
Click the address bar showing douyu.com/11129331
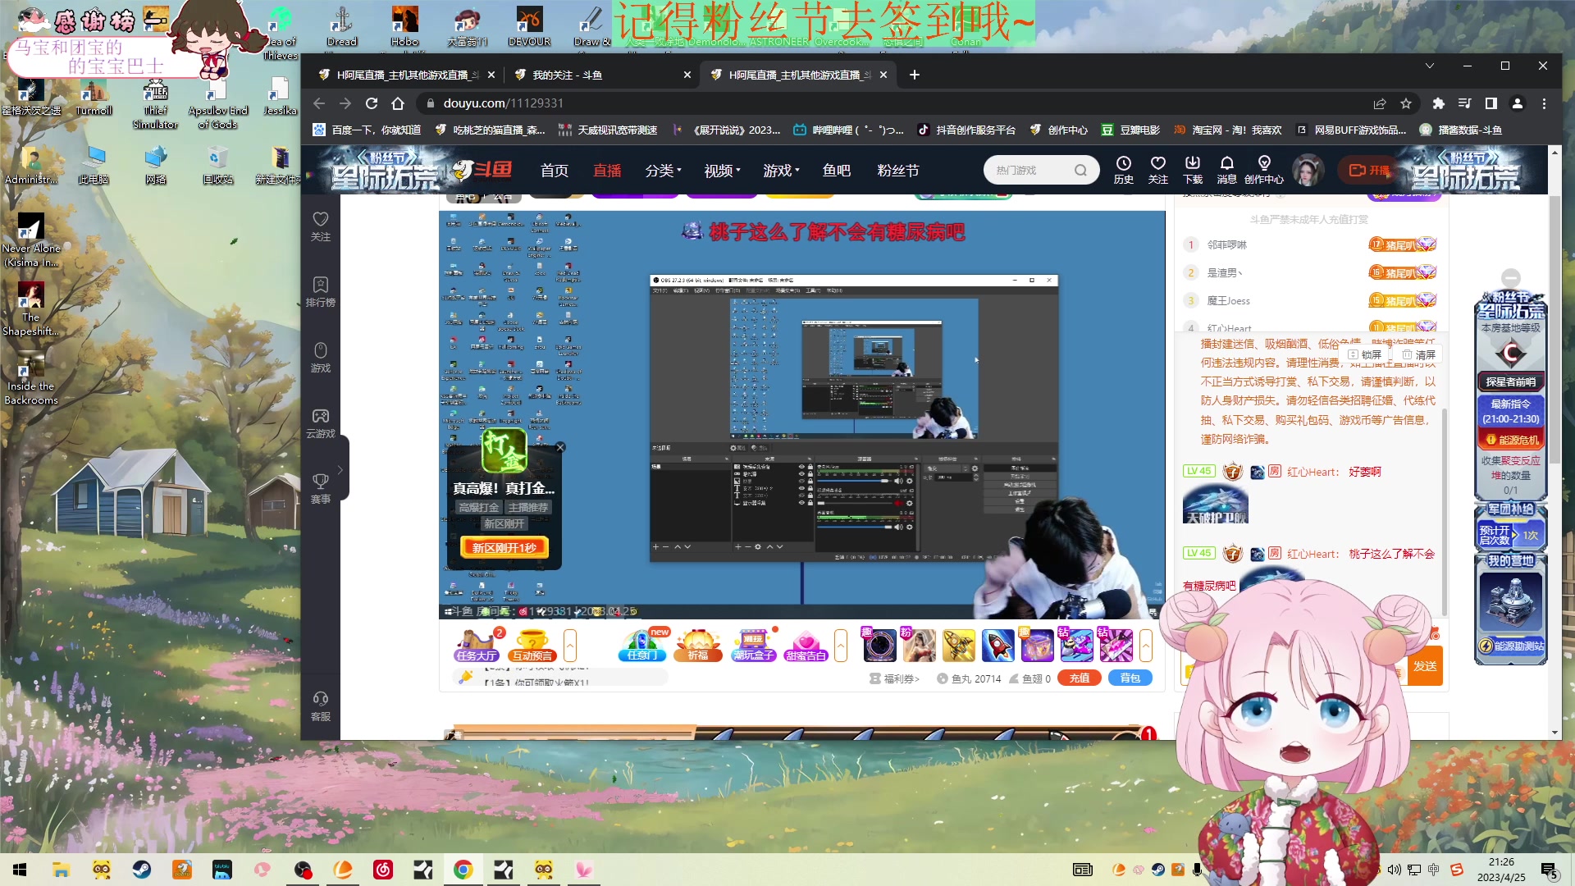click(894, 103)
